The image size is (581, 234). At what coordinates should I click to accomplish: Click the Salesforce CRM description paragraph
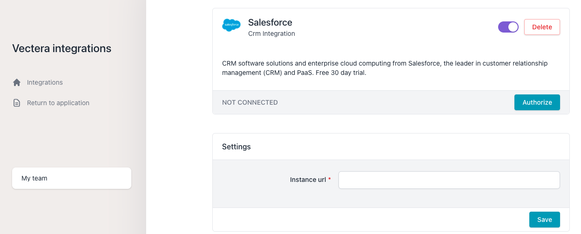[x=385, y=68]
